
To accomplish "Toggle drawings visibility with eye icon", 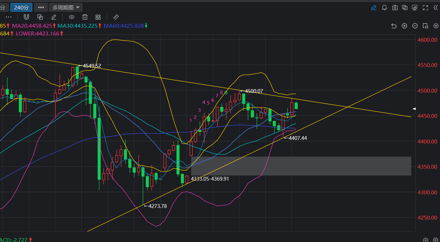I will click(71, 17).
